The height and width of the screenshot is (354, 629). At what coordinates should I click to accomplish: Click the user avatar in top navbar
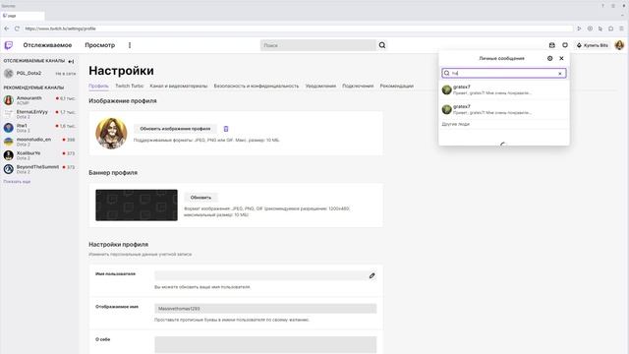tap(619, 45)
